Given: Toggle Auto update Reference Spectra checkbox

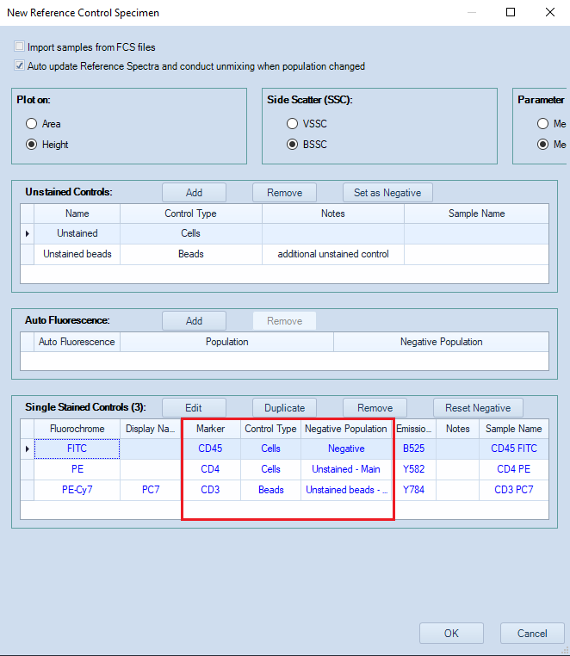Looking at the screenshot, I should (19, 65).
